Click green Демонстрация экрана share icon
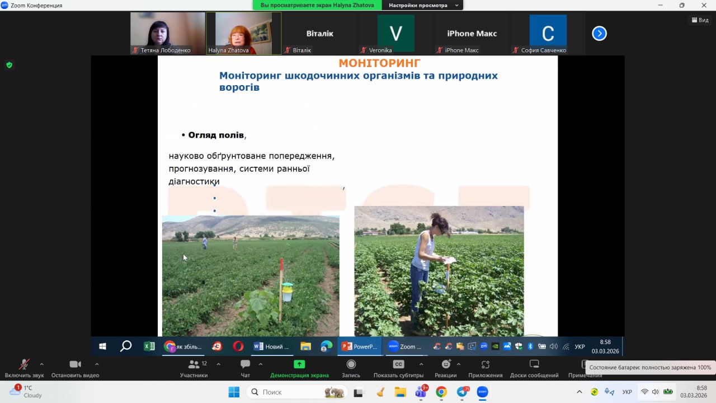Image resolution: width=716 pixels, height=403 pixels. (x=299, y=364)
